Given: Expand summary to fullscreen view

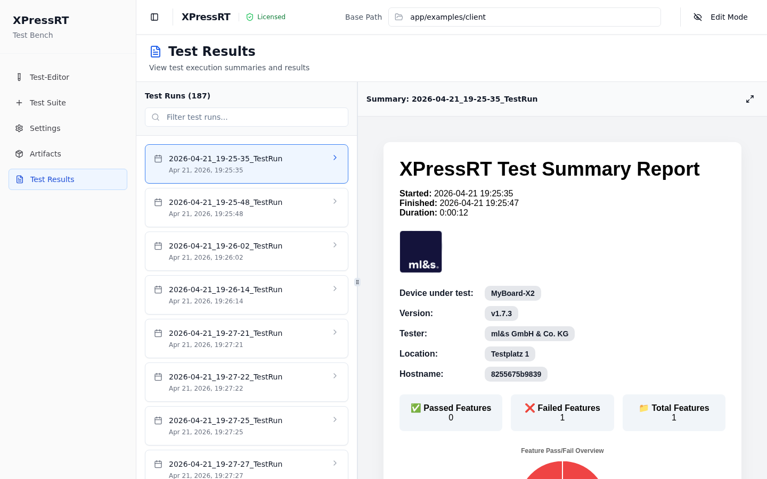Looking at the screenshot, I should pyautogui.click(x=750, y=99).
